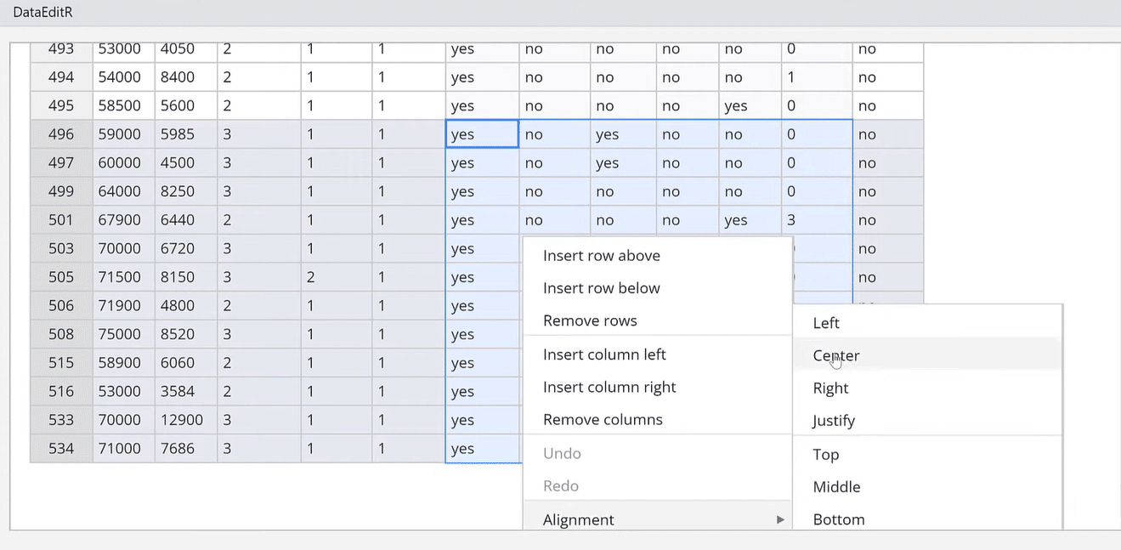Click the cell containing 64000

click(x=123, y=191)
